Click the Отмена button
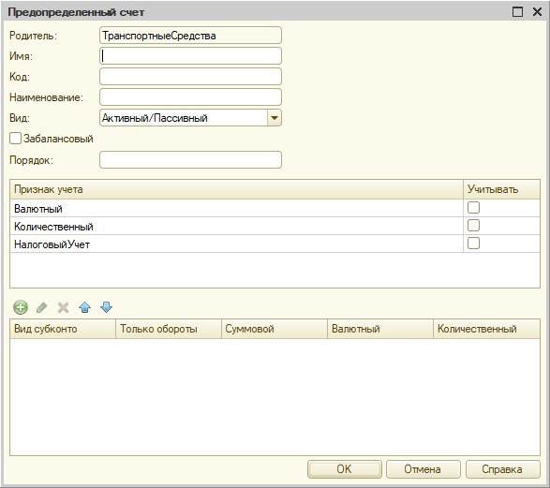 [423, 469]
